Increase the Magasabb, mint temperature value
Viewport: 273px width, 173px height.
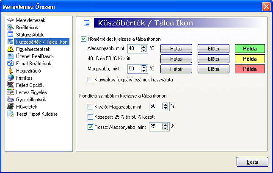[x=143, y=67]
